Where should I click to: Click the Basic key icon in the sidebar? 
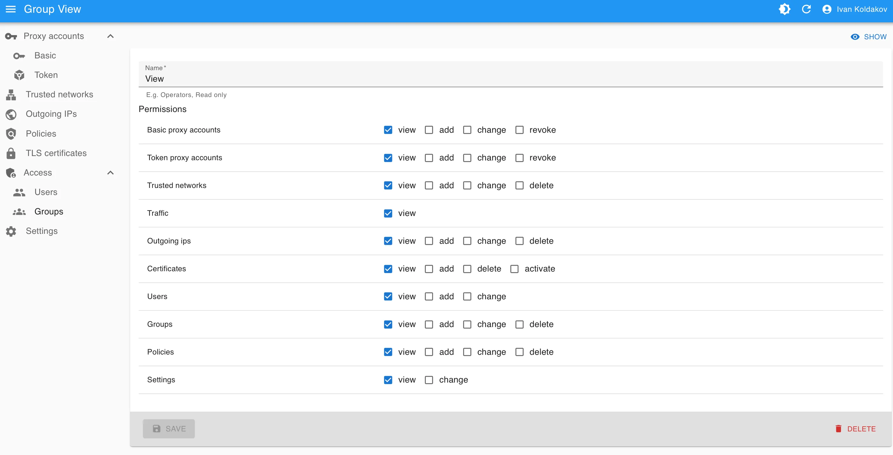coord(19,56)
